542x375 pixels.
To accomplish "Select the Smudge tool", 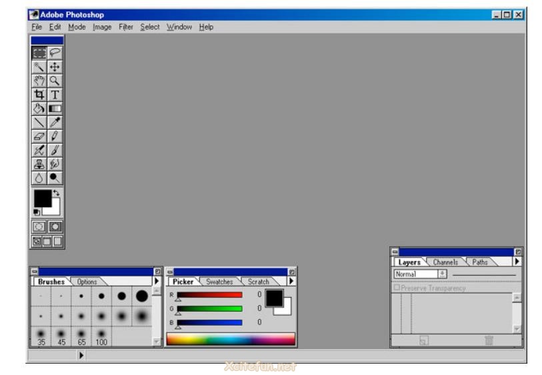I will coord(55,164).
